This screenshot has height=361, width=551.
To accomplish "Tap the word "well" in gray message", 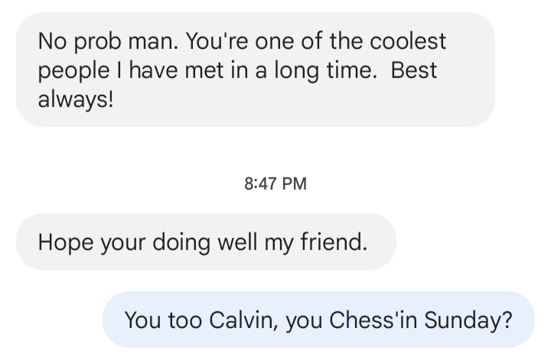I will [239, 242].
